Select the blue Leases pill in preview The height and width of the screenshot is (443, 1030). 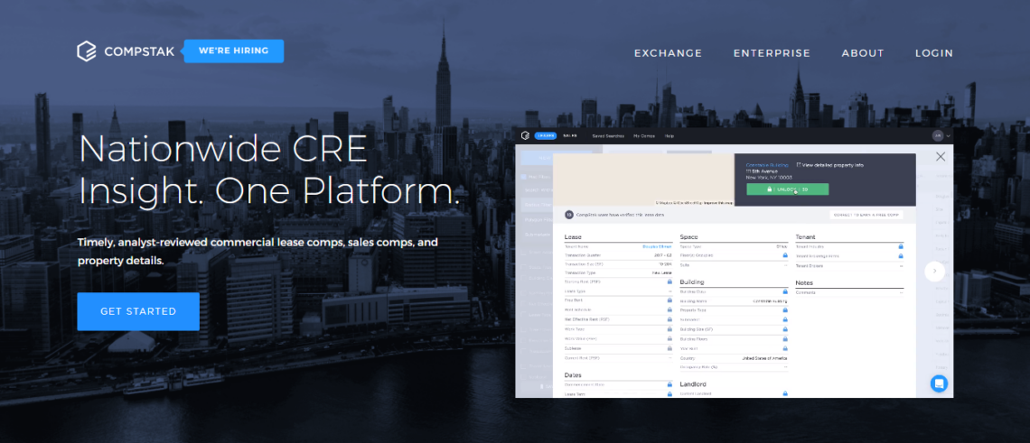point(546,136)
